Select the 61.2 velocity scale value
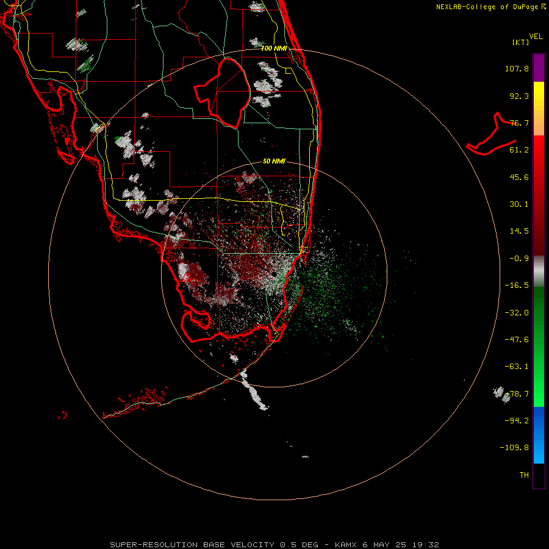The width and height of the screenshot is (549, 549). coord(519,150)
